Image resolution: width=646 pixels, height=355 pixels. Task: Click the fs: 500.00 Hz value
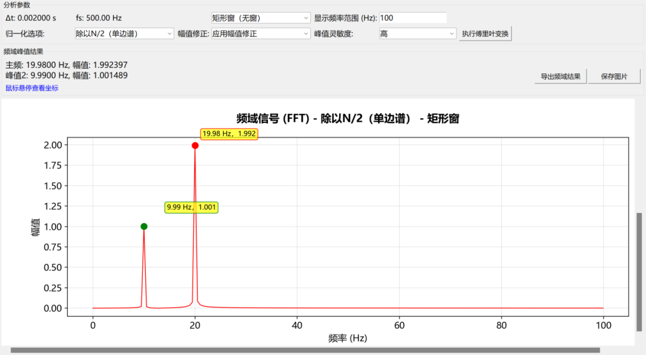point(99,18)
